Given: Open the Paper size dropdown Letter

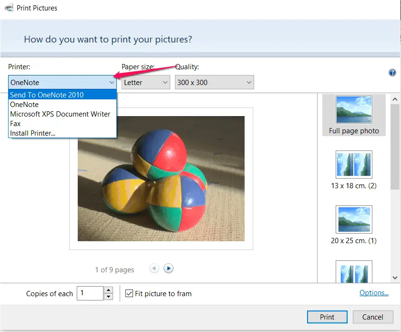Looking at the screenshot, I should (x=146, y=82).
